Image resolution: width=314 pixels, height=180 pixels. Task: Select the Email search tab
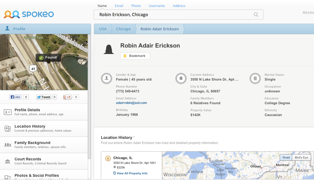click(119, 6)
